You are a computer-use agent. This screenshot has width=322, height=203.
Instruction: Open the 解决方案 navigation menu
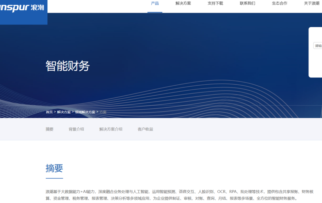pyautogui.click(x=182, y=3)
